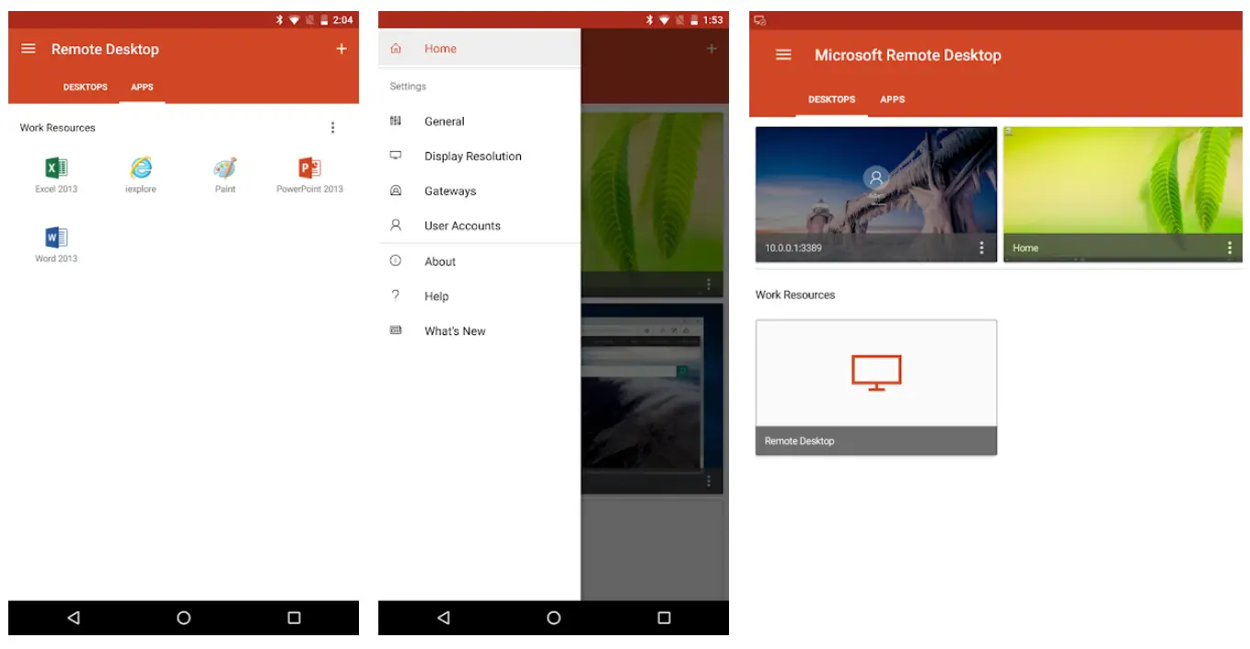
Task: Open the Remote Desktop work resource tile
Action: coord(876,388)
